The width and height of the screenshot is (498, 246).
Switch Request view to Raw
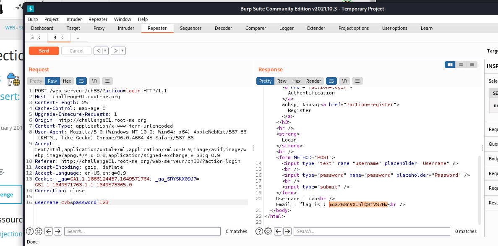point(52,81)
